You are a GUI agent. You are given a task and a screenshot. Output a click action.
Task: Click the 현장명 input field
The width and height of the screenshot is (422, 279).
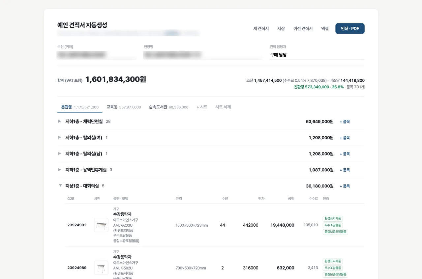click(203, 55)
